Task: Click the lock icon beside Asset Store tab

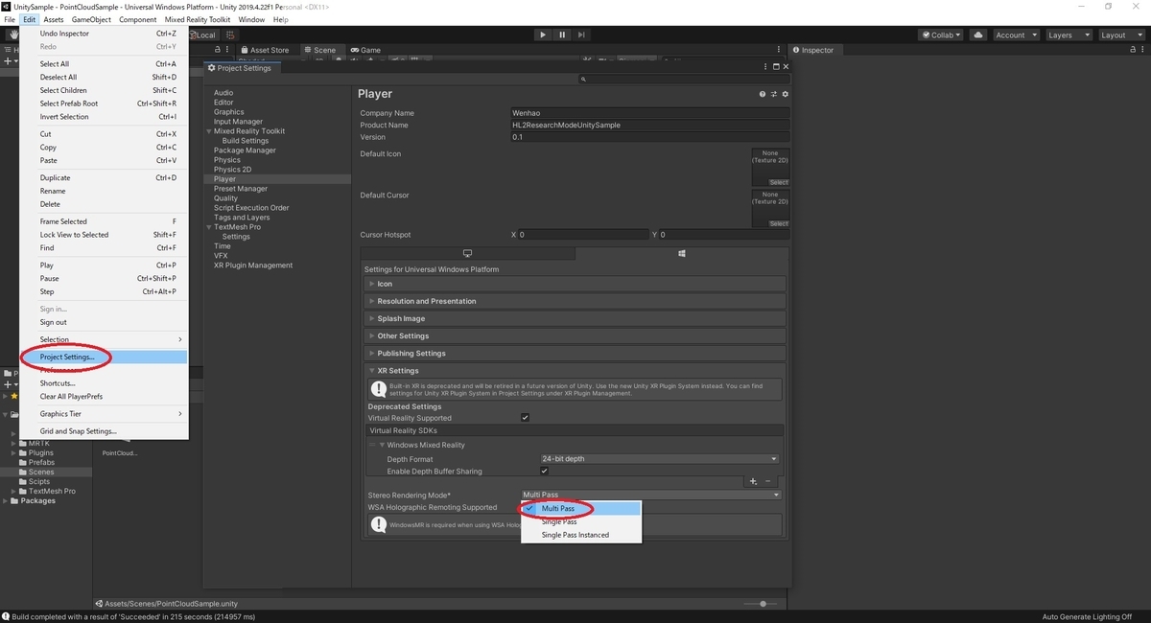Action: pyautogui.click(x=219, y=50)
